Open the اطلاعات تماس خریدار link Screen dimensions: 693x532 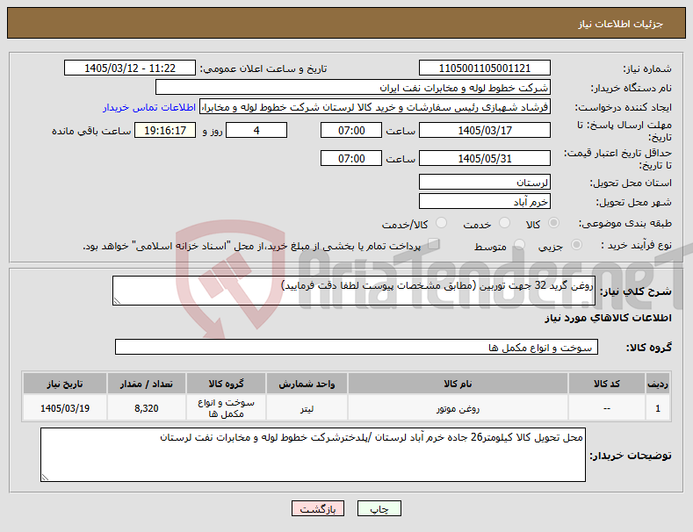[149, 107]
